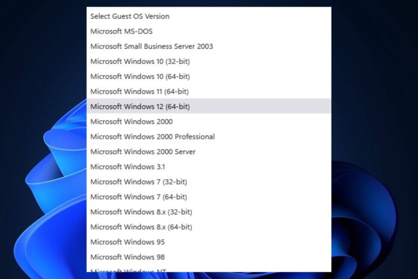Pick Microsoft Windows 2000 Server
Viewport: 418px width, 279px height.
tap(209, 152)
